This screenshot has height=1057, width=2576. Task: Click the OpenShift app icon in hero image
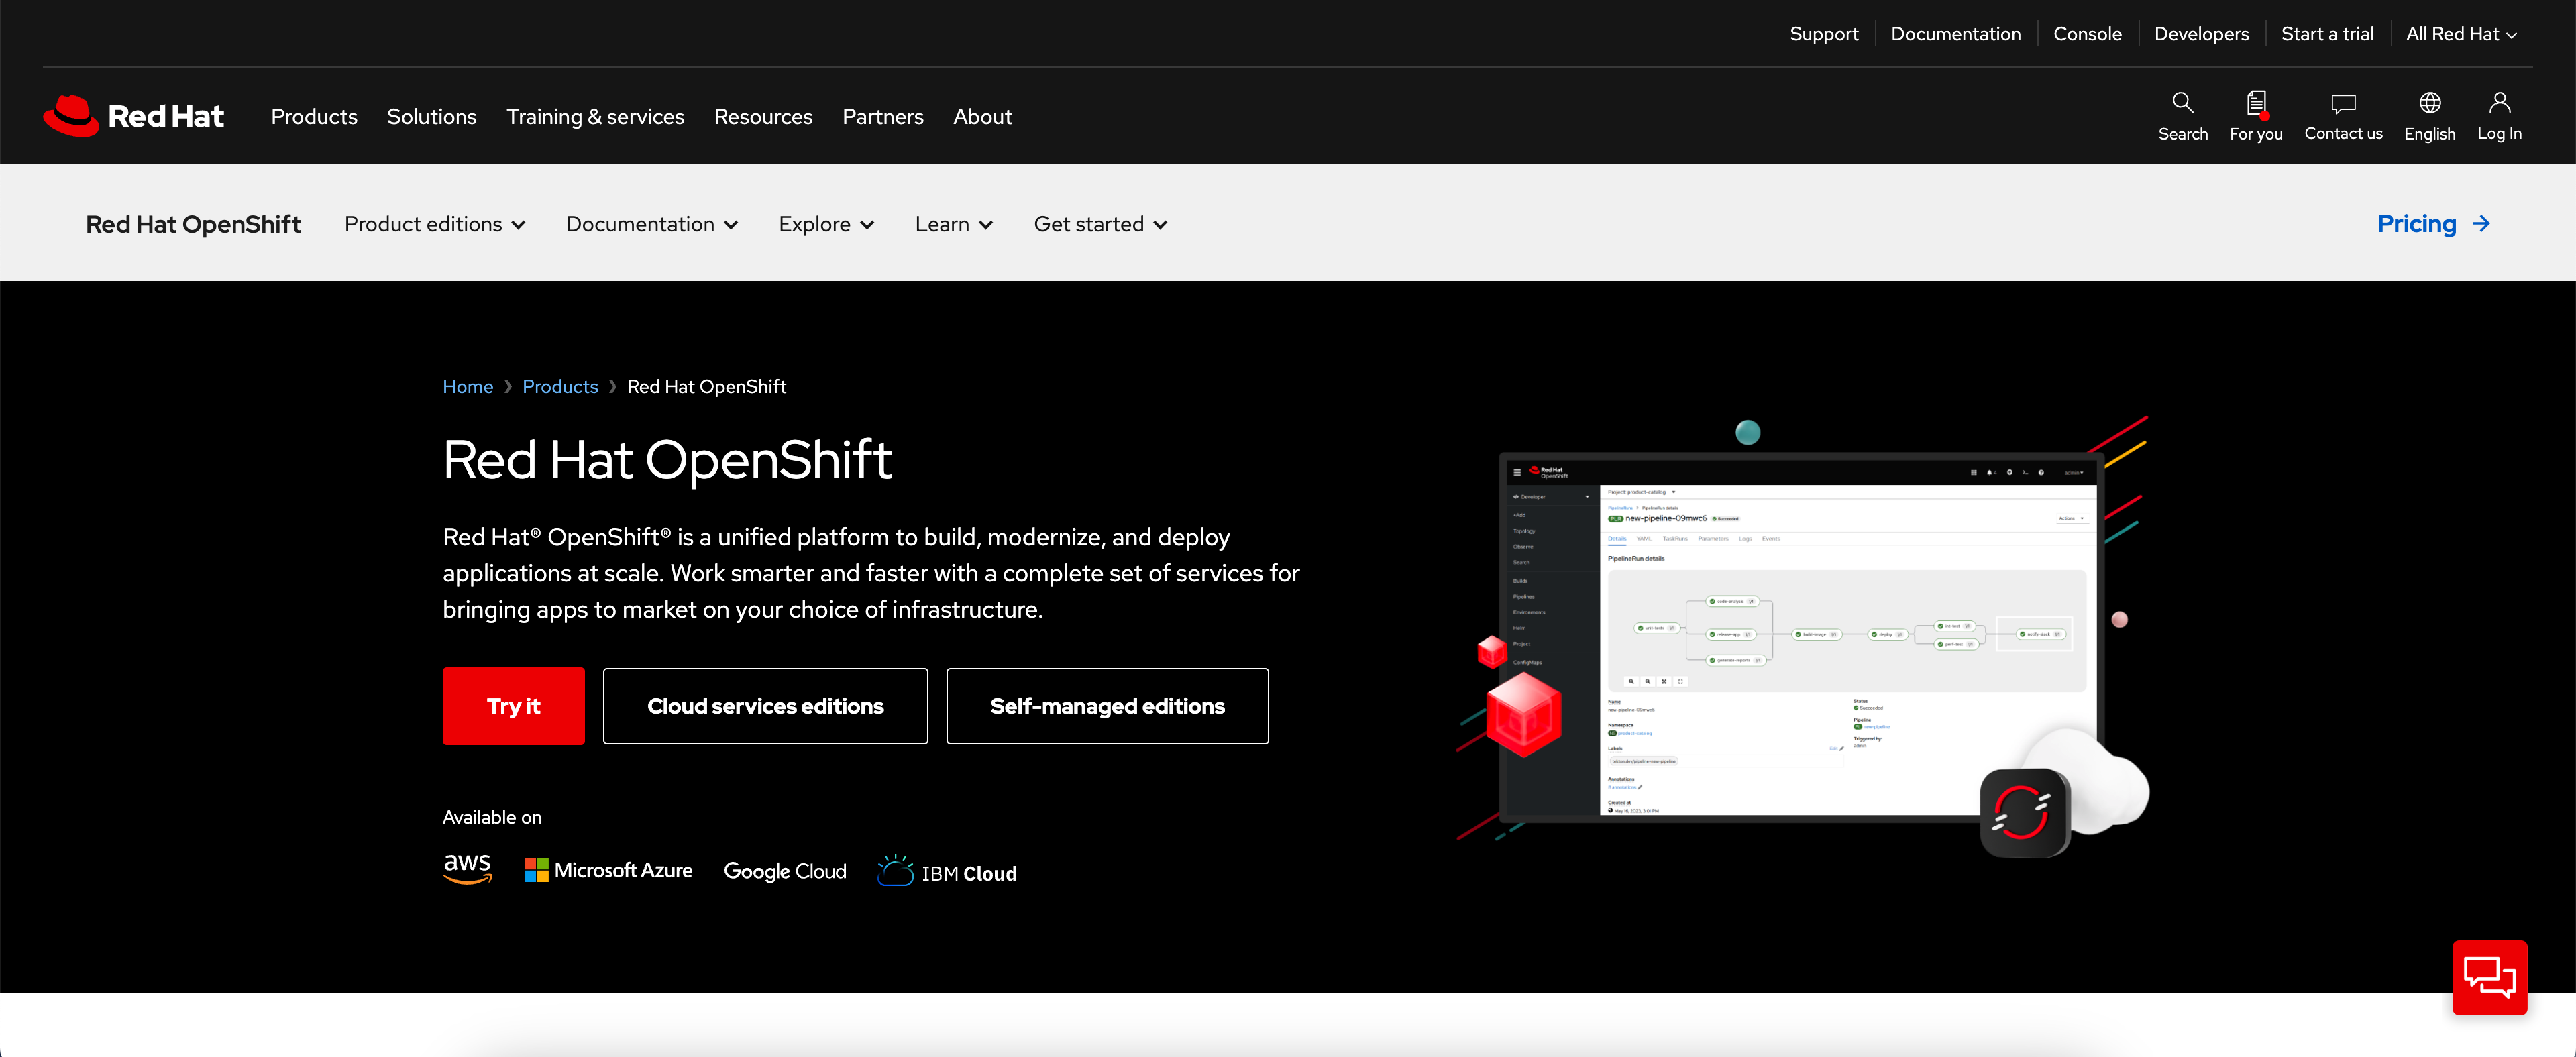(2024, 812)
